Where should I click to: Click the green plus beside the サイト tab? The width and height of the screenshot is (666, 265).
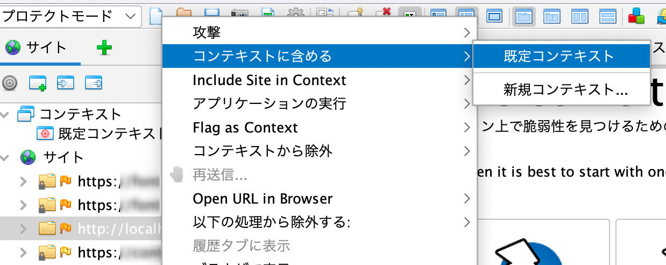coord(104,48)
